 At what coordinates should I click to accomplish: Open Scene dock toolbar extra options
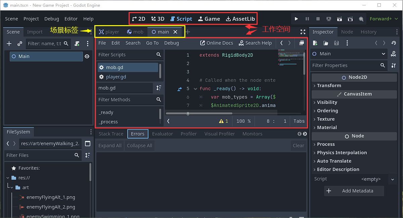coord(87,44)
